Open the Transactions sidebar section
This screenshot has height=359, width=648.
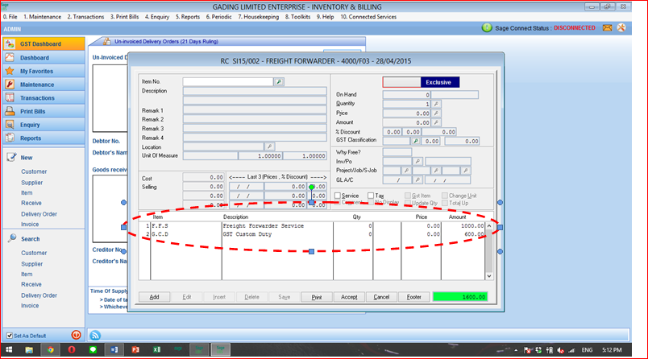point(44,97)
